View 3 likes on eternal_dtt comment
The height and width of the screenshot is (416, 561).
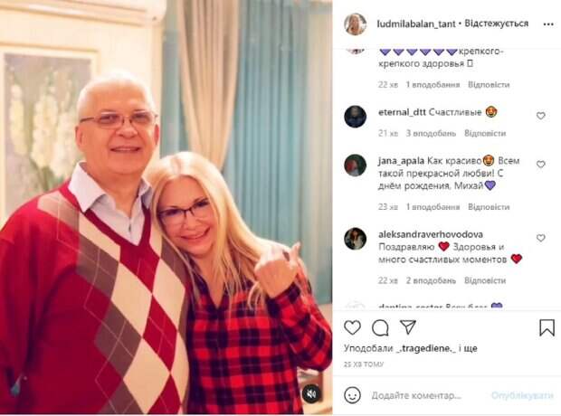click(431, 134)
